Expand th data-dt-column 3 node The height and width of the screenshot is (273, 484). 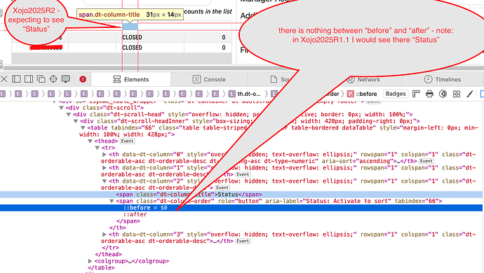click(x=105, y=234)
